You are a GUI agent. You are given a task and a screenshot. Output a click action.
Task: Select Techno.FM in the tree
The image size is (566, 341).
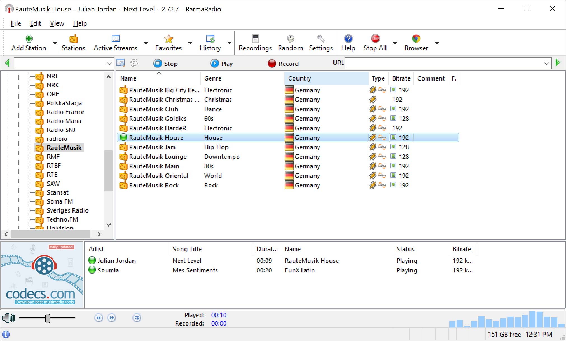click(62, 219)
